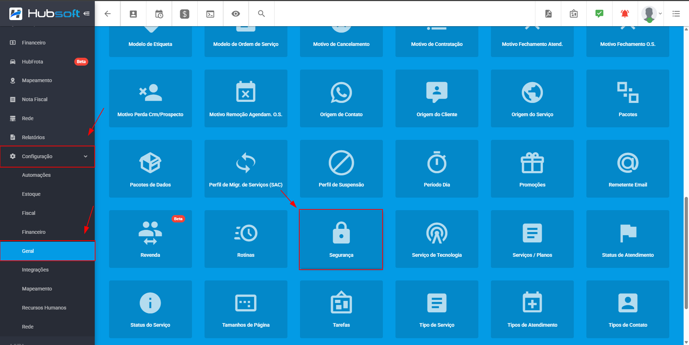Open the Origem de Contato tile
This screenshot has height=345, width=689.
pyautogui.click(x=341, y=99)
